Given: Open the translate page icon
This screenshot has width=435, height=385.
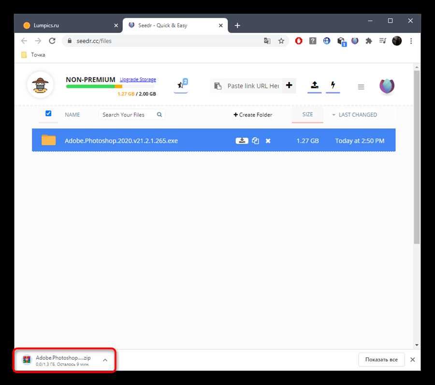Looking at the screenshot, I should (267, 41).
